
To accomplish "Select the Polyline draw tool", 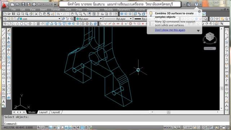I will point(4,38).
